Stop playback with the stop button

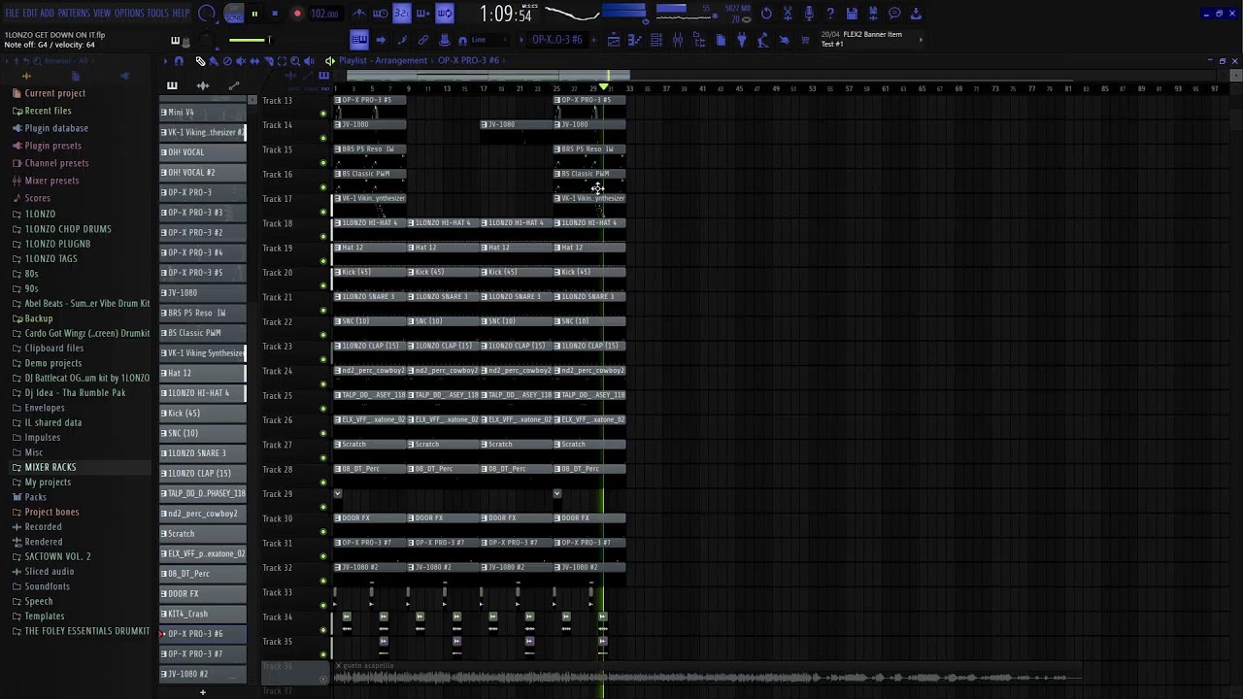275,14
